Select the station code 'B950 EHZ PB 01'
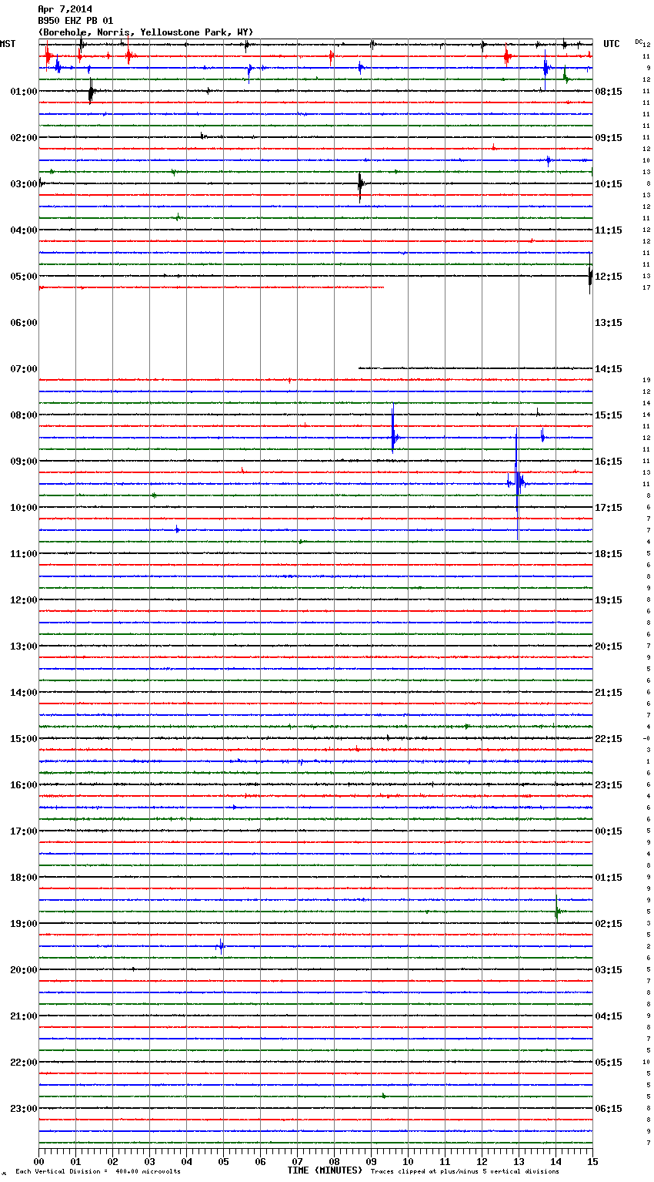 (75, 21)
